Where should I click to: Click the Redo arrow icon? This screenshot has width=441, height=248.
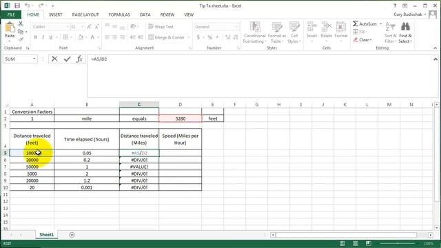point(41,6)
